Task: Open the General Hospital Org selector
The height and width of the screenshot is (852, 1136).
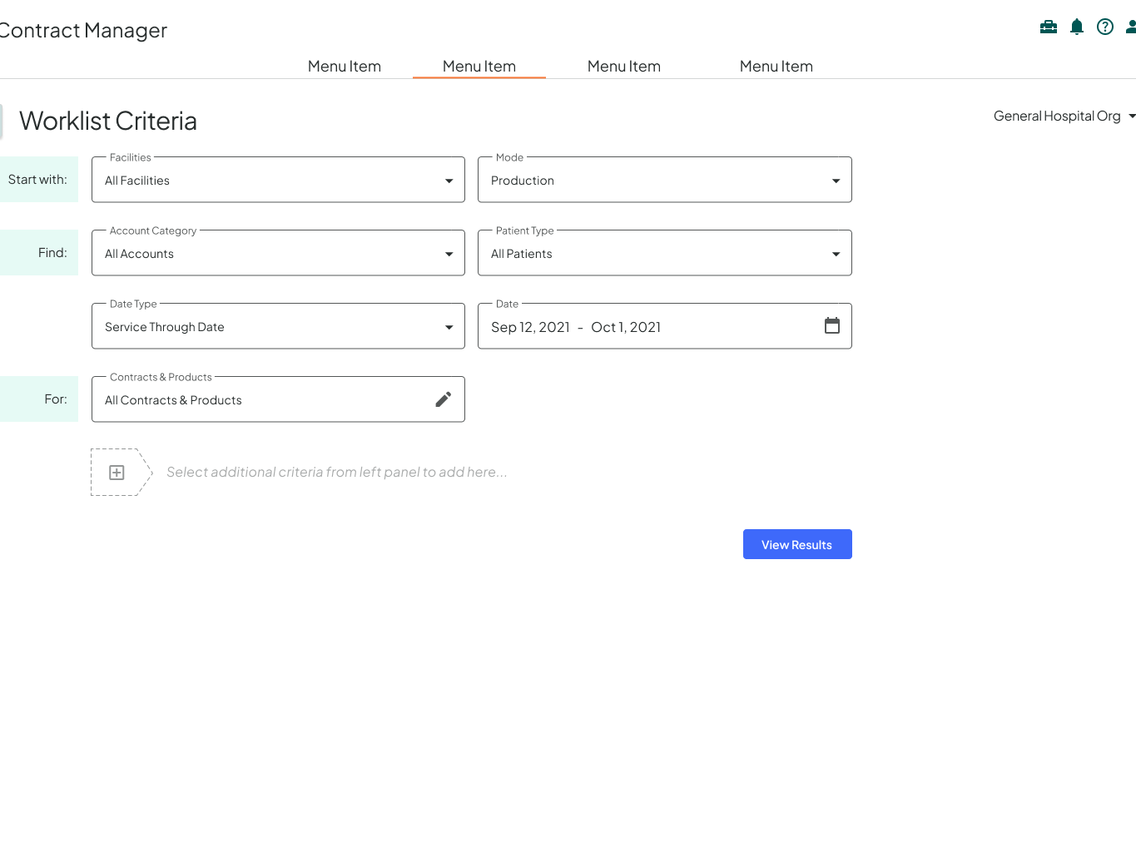Action: (x=1064, y=116)
